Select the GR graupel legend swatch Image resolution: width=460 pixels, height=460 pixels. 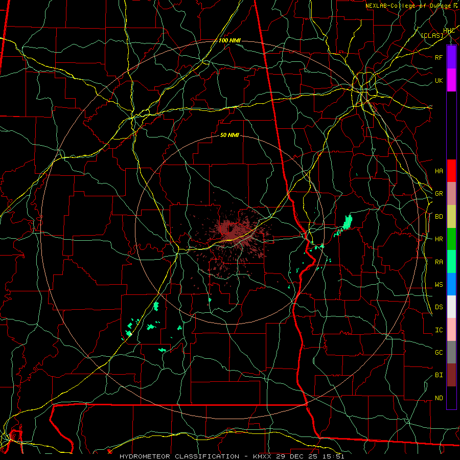pyautogui.click(x=451, y=194)
